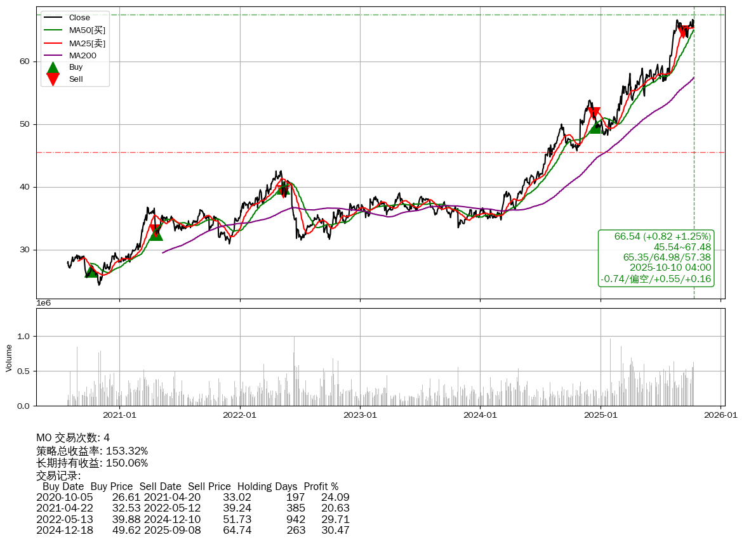Click the 长期持有收益 150.06% text line

pyautogui.click(x=92, y=463)
